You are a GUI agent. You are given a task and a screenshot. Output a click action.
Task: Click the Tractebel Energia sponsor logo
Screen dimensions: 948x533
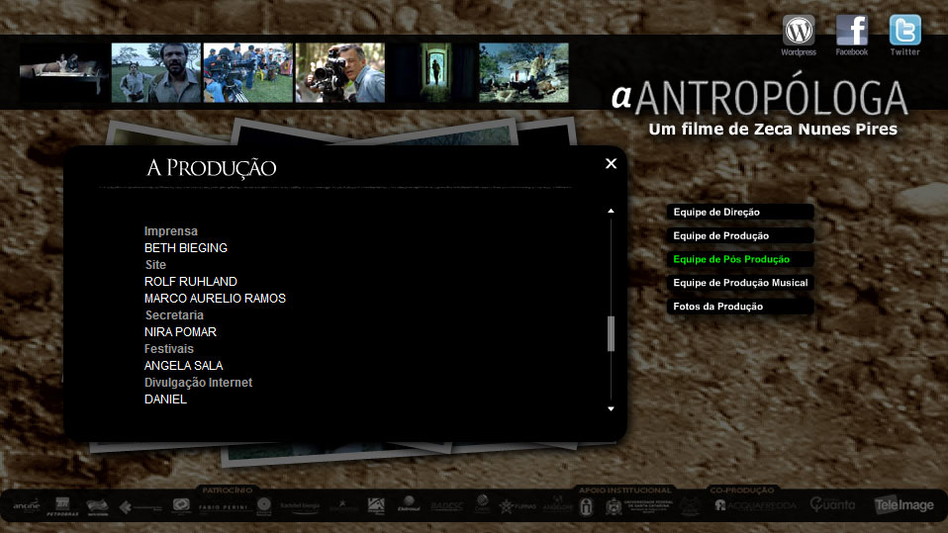tap(300, 507)
